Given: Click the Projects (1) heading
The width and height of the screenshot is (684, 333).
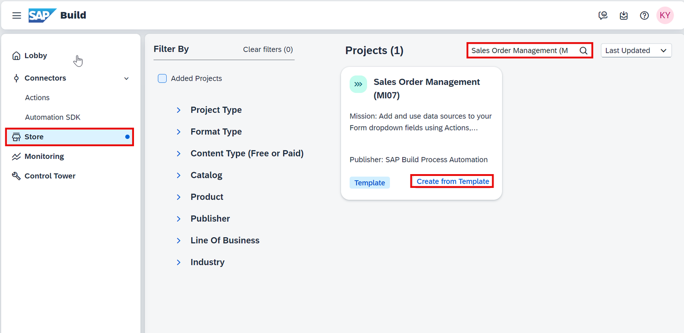Looking at the screenshot, I should click(374, 50).
